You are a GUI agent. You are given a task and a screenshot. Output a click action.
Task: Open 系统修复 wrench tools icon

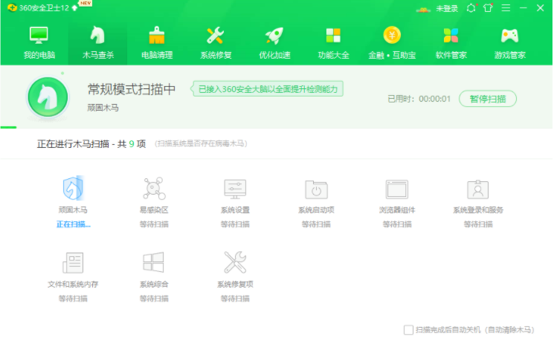[x=215, y=36]
